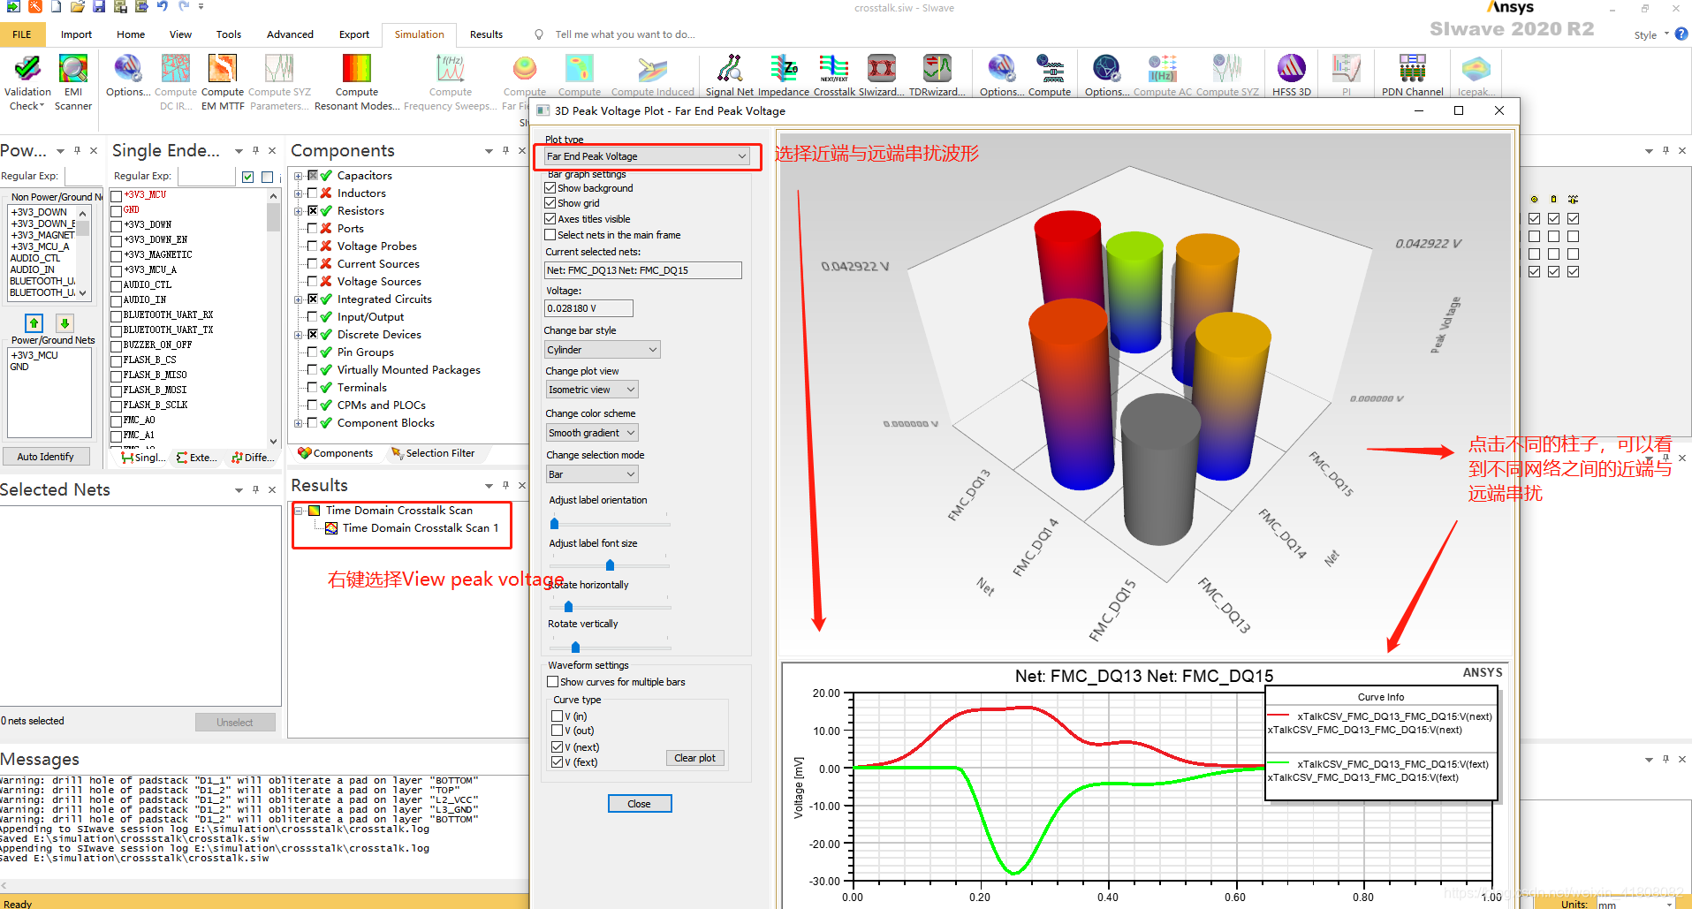
Task: Click Close in the plot dialog
Action: (x=639, y=804)
